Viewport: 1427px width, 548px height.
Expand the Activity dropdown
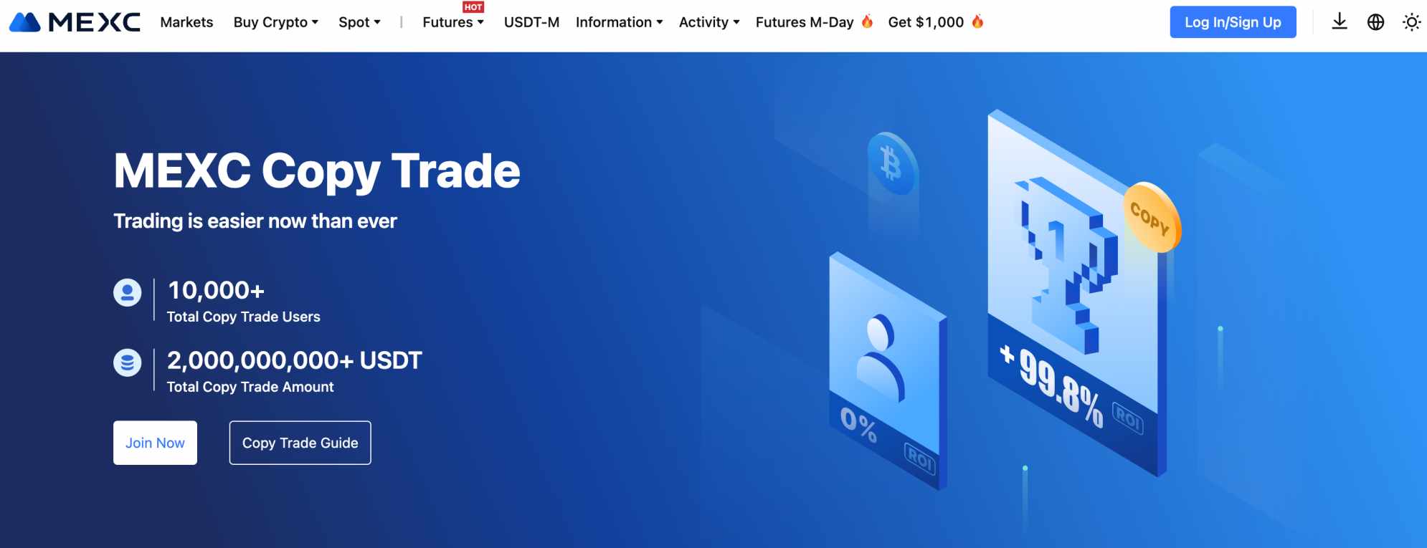pyautogui.click(x=709, y=22)
